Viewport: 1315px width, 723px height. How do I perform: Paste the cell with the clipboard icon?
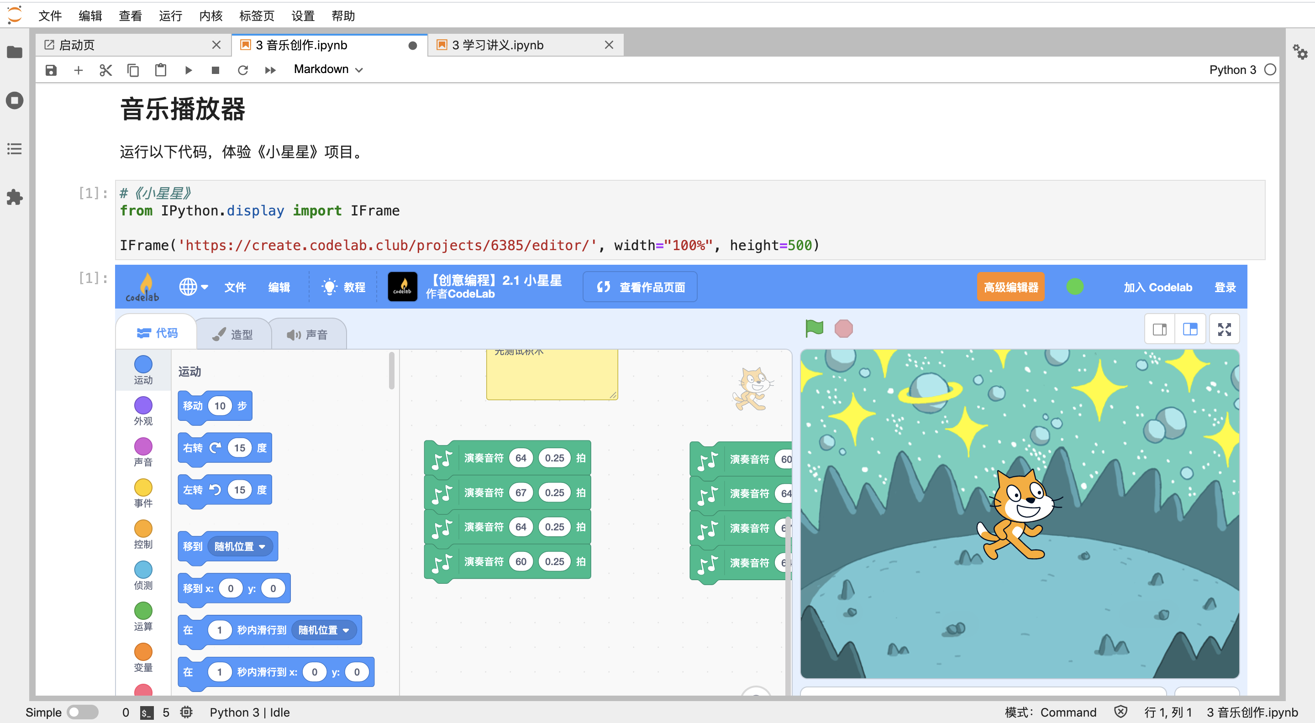click(160, 70)
